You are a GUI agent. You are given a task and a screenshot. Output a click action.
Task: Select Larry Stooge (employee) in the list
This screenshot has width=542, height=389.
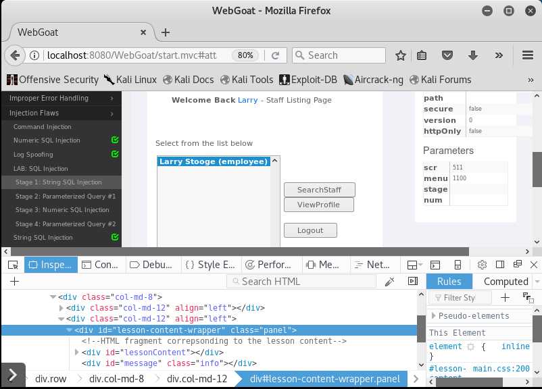[214, 161]
